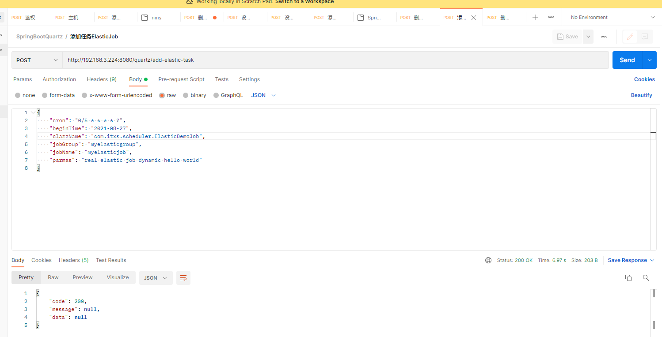662x337 pixels.
Task: Select the form-data body type
Action: coord(58,95)
